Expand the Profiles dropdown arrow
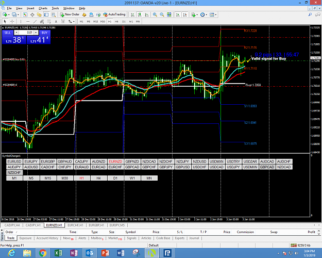The height and width of the screenshot is (258, 322). click(x=18, y=15)
